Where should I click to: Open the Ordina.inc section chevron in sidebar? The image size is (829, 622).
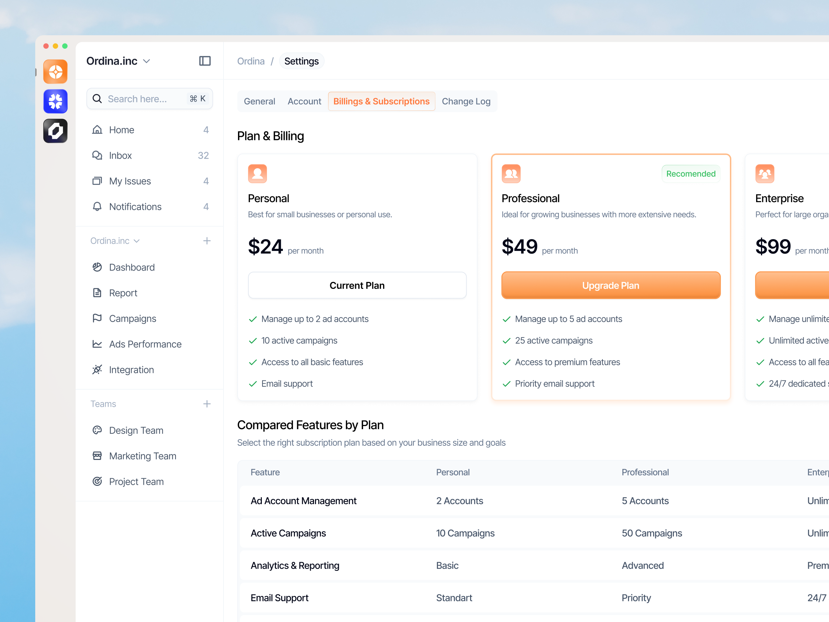point(137,241)
